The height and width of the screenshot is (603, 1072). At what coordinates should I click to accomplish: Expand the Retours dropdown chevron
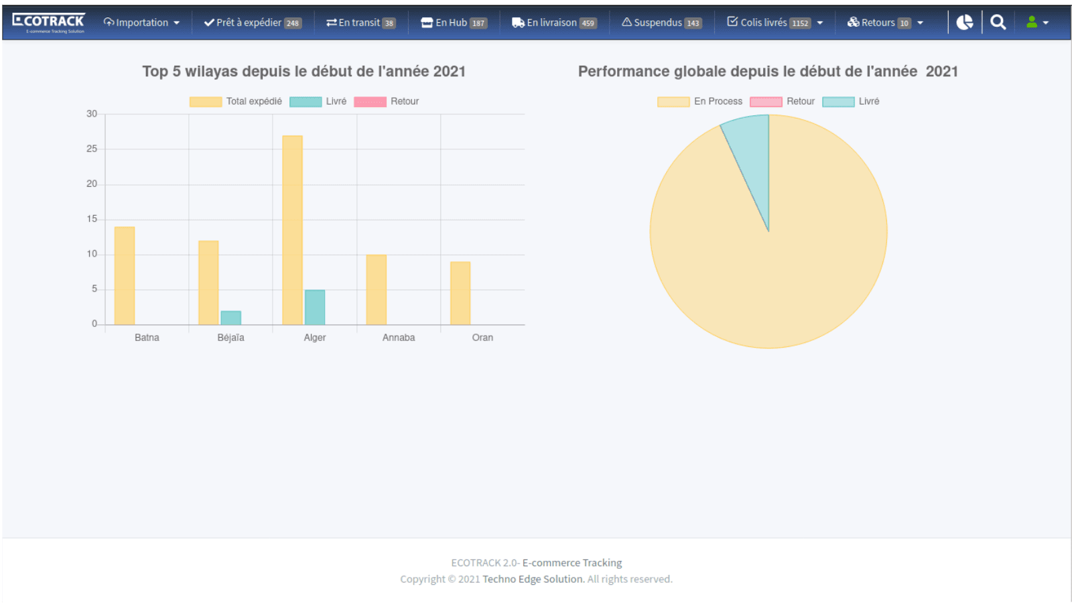919,22
